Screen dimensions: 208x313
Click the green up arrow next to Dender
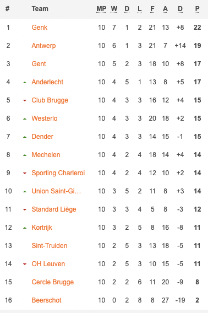click(25, 137)
